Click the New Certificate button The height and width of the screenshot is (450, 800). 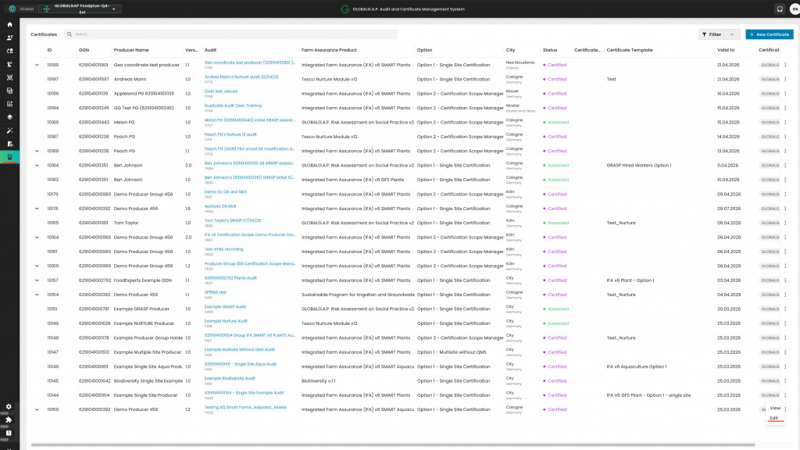[x=769, y=34]
